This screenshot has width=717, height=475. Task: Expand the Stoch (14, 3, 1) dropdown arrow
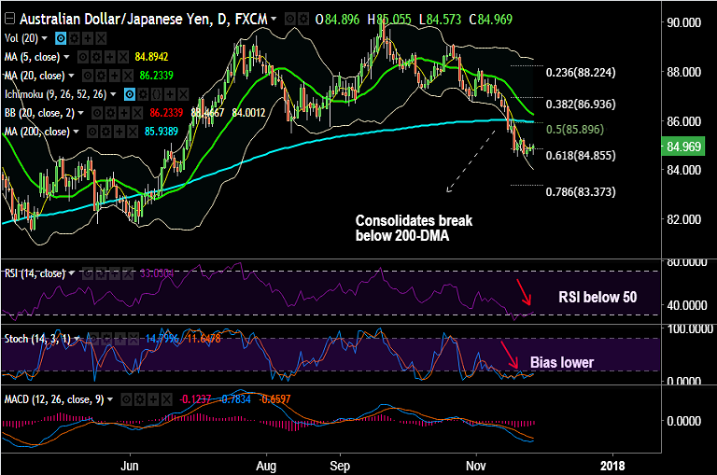pos(77,339)
